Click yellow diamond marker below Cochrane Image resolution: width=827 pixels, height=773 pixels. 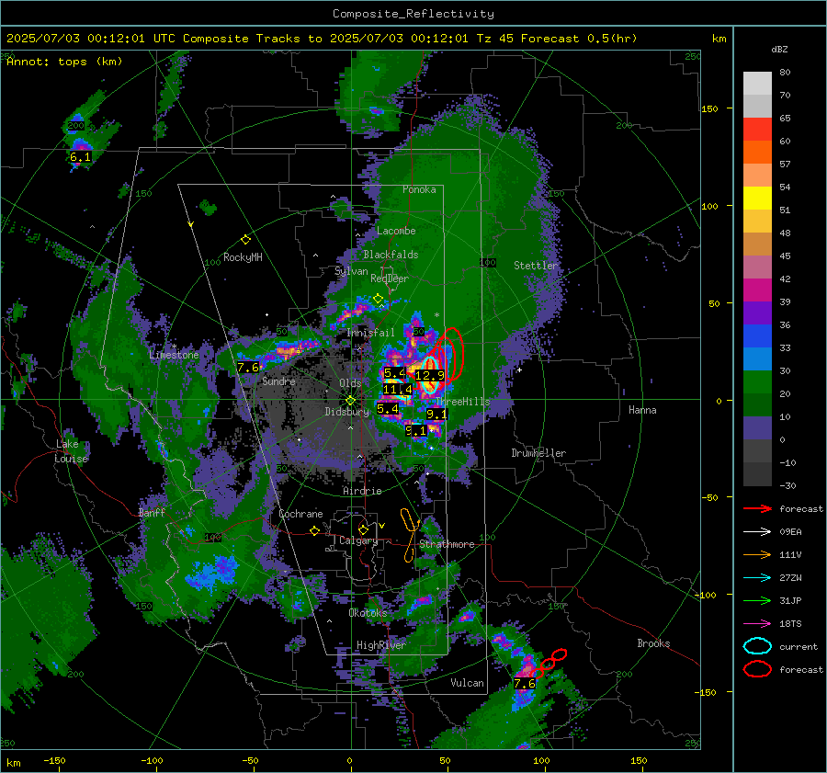pos(314,530)
